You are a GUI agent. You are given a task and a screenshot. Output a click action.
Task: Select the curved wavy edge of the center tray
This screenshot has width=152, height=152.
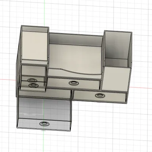pyautogui.click(x=81, y=72)
